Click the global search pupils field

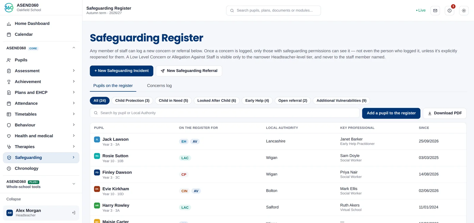[x=273, y=10]
